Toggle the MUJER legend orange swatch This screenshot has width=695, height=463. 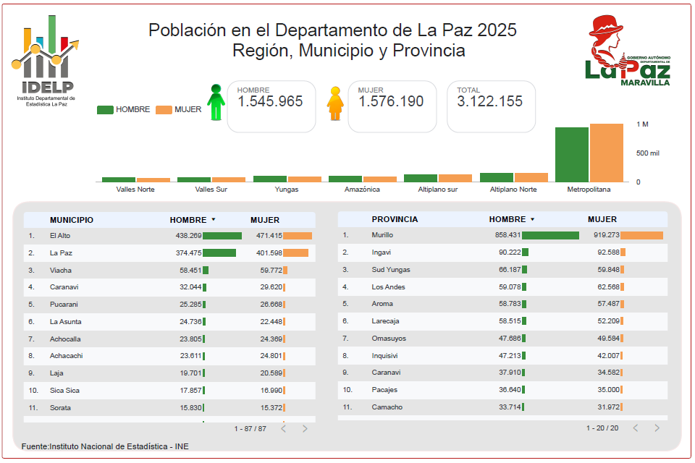[x=164, y=109]
